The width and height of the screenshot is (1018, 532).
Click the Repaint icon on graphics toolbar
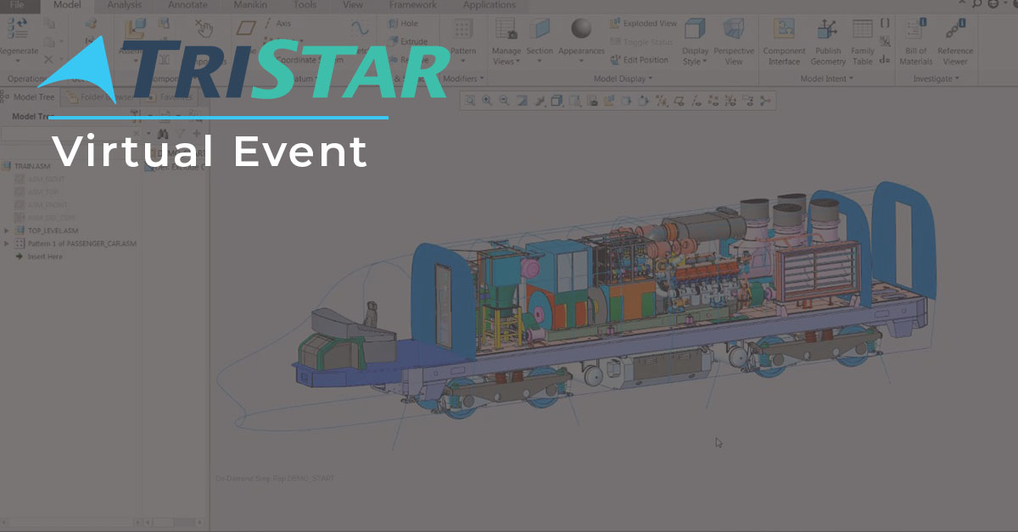coord(522,101)
